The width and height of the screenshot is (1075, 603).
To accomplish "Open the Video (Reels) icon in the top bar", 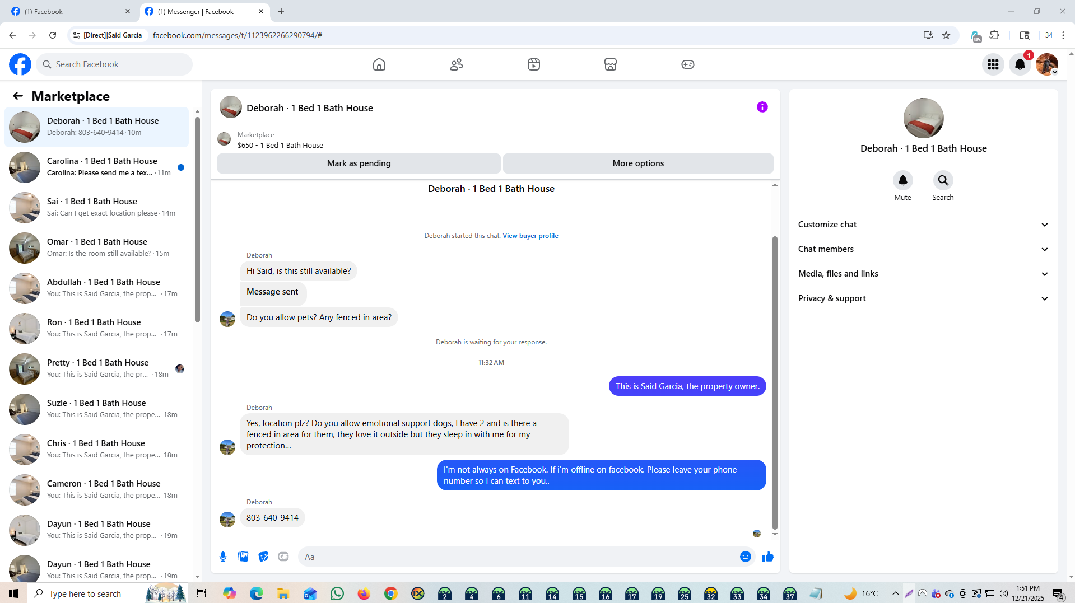I will pyautogui.click(x=534, y=64).
